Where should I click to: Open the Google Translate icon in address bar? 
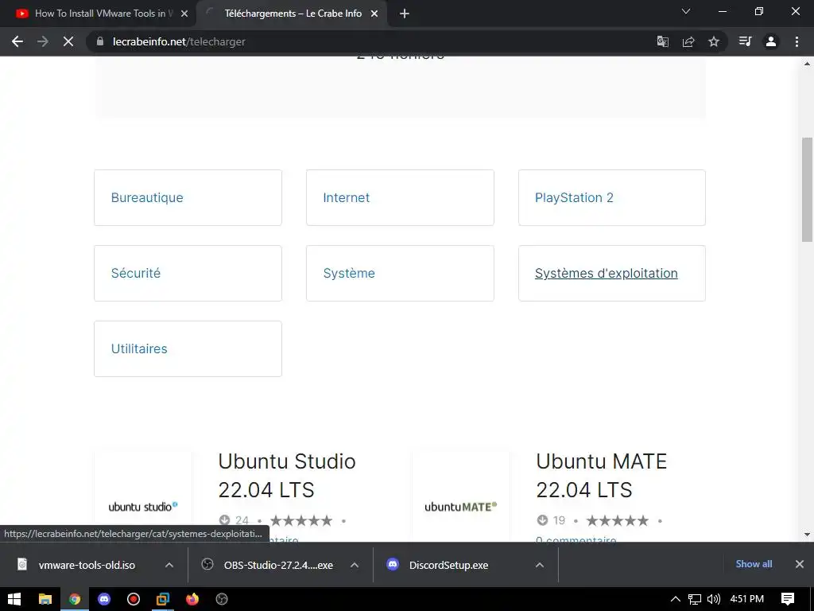[662, 41]
